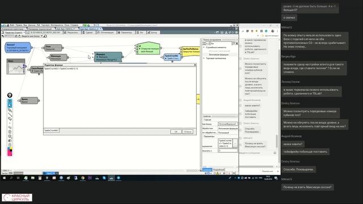Click the alphabetical sort icon in tools panel
This screenshot has width=363, height=204.
click(208, 44)
